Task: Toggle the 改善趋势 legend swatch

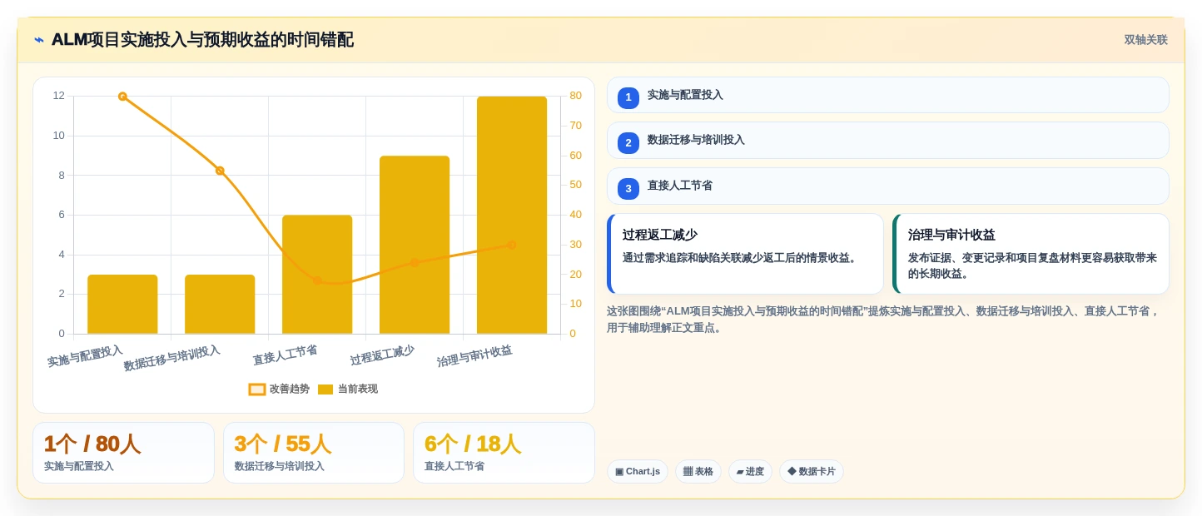Action: pyautogui.click(x=257, y=389)
